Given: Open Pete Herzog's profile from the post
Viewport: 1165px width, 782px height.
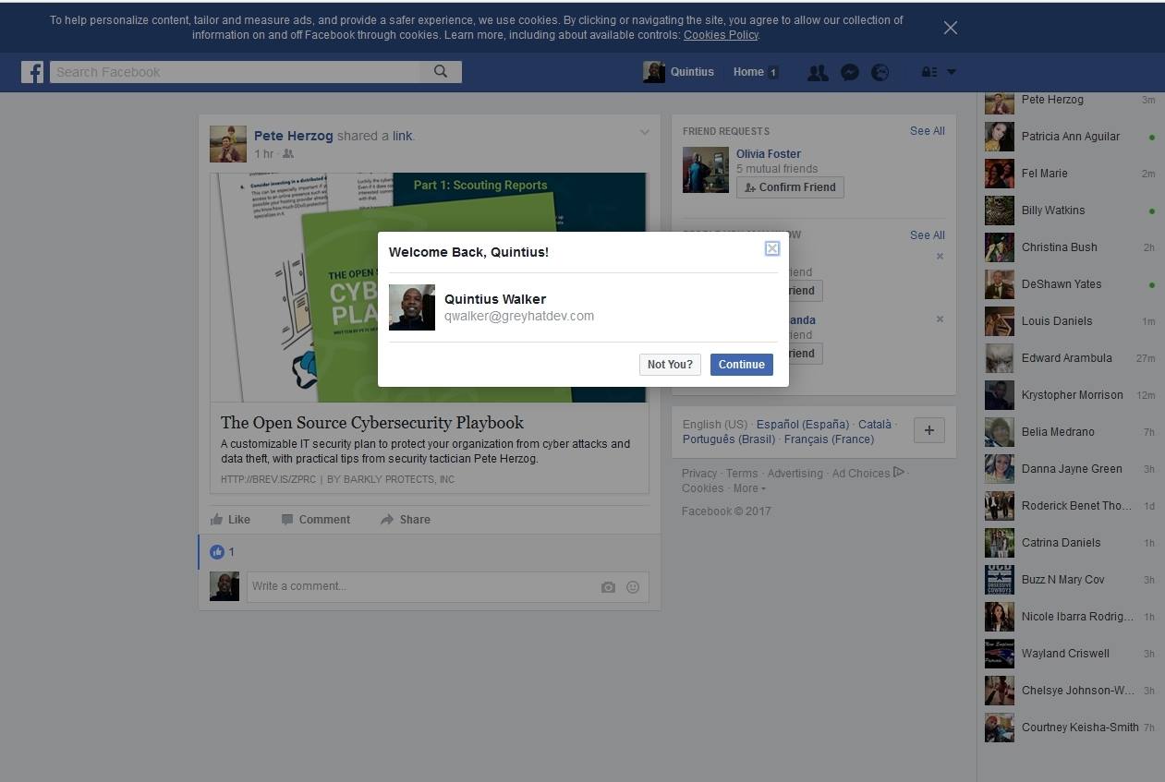Looking at the screenshot, I should tap(294, 136).
